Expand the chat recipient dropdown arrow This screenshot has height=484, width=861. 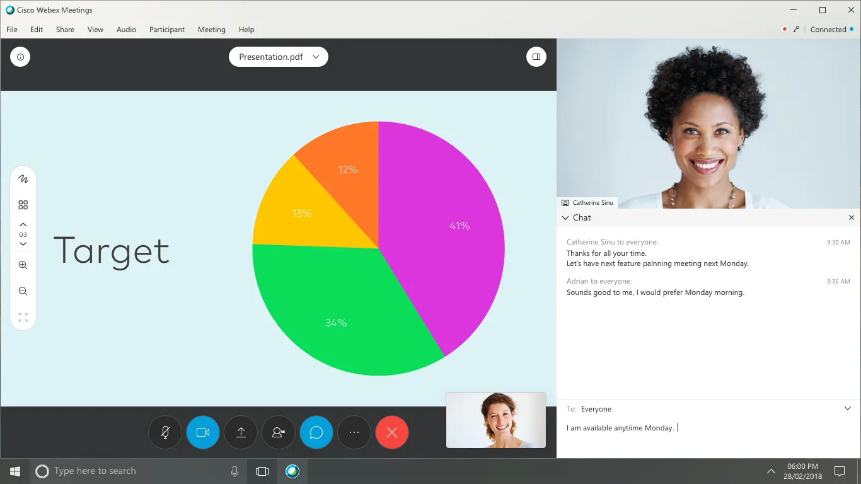pos(848,408)
